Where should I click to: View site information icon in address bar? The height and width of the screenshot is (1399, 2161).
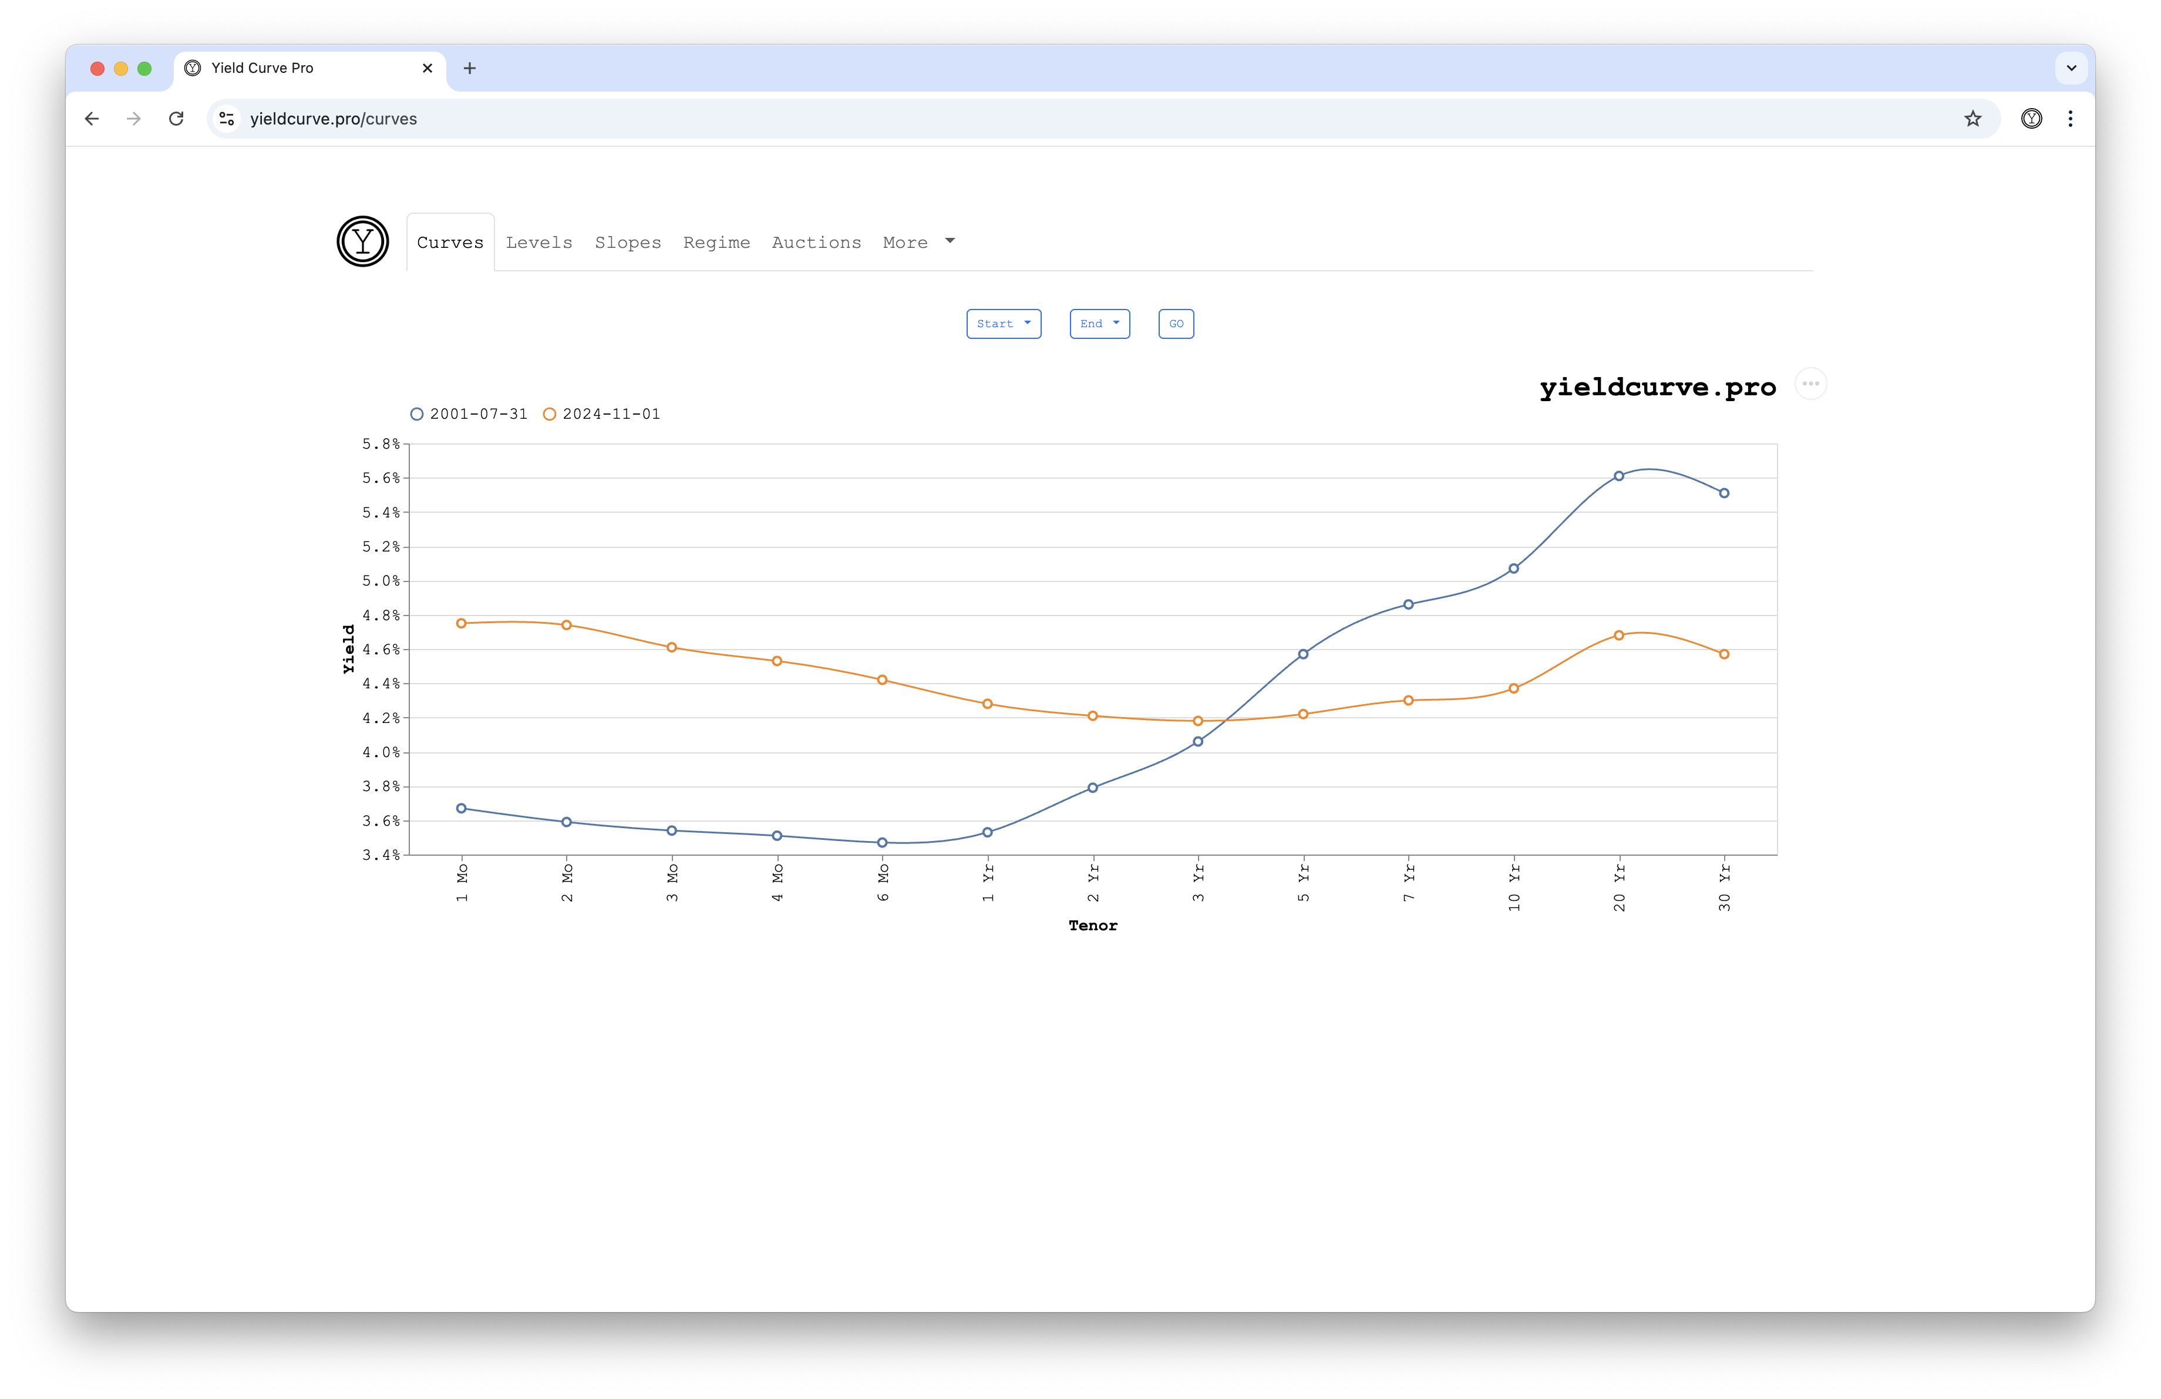pos(227,119)
